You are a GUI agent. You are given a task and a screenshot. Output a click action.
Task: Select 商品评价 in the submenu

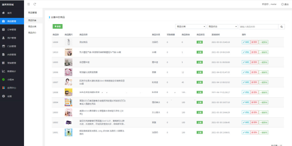coord(32,33)
